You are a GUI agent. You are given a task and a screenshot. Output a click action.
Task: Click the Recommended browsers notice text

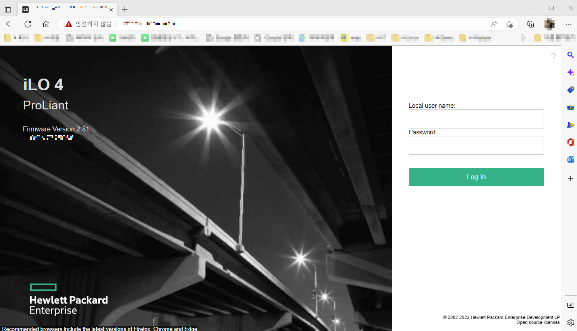pos(100,329)
